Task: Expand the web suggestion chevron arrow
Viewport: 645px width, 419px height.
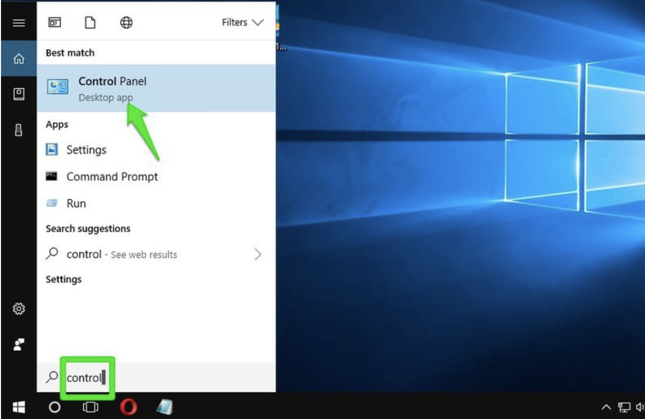Action: [x=258, y=255]
